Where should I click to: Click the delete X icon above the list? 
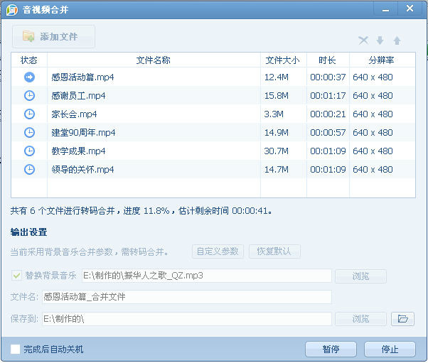(363, 40)
